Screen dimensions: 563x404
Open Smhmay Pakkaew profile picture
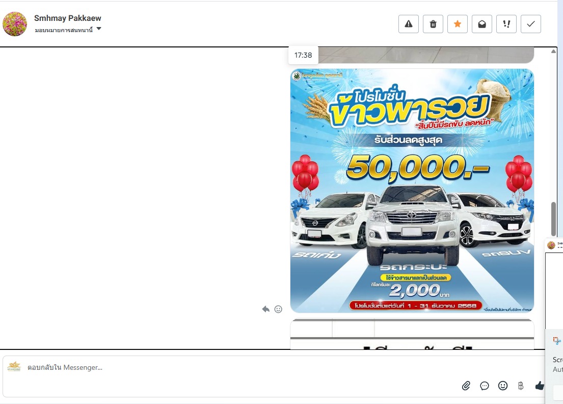[x=15, y=24]
